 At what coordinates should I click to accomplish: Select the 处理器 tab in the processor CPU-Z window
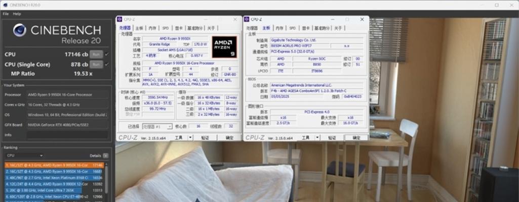click(x=125, y=28)
